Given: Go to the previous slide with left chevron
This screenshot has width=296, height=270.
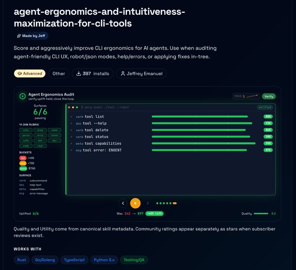Looking at the screenshot, I should [123, 203].
